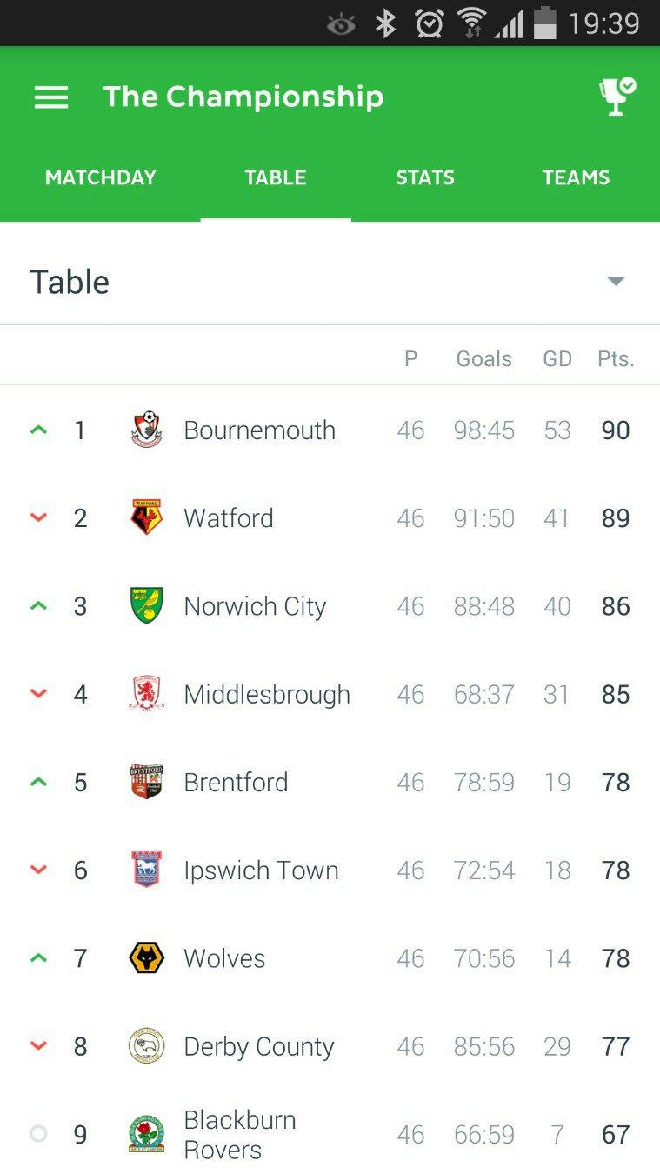
Task: Select the TABLE tab
Action: click(x=276, y=177)
